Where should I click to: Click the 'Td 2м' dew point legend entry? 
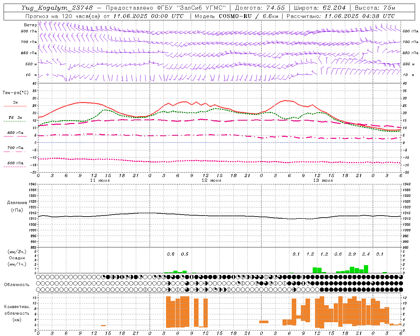point(15,117)
